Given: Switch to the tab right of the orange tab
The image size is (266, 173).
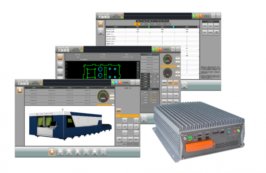Looking at the screenshot, I should pyautogui.click(x=143, y=24).
